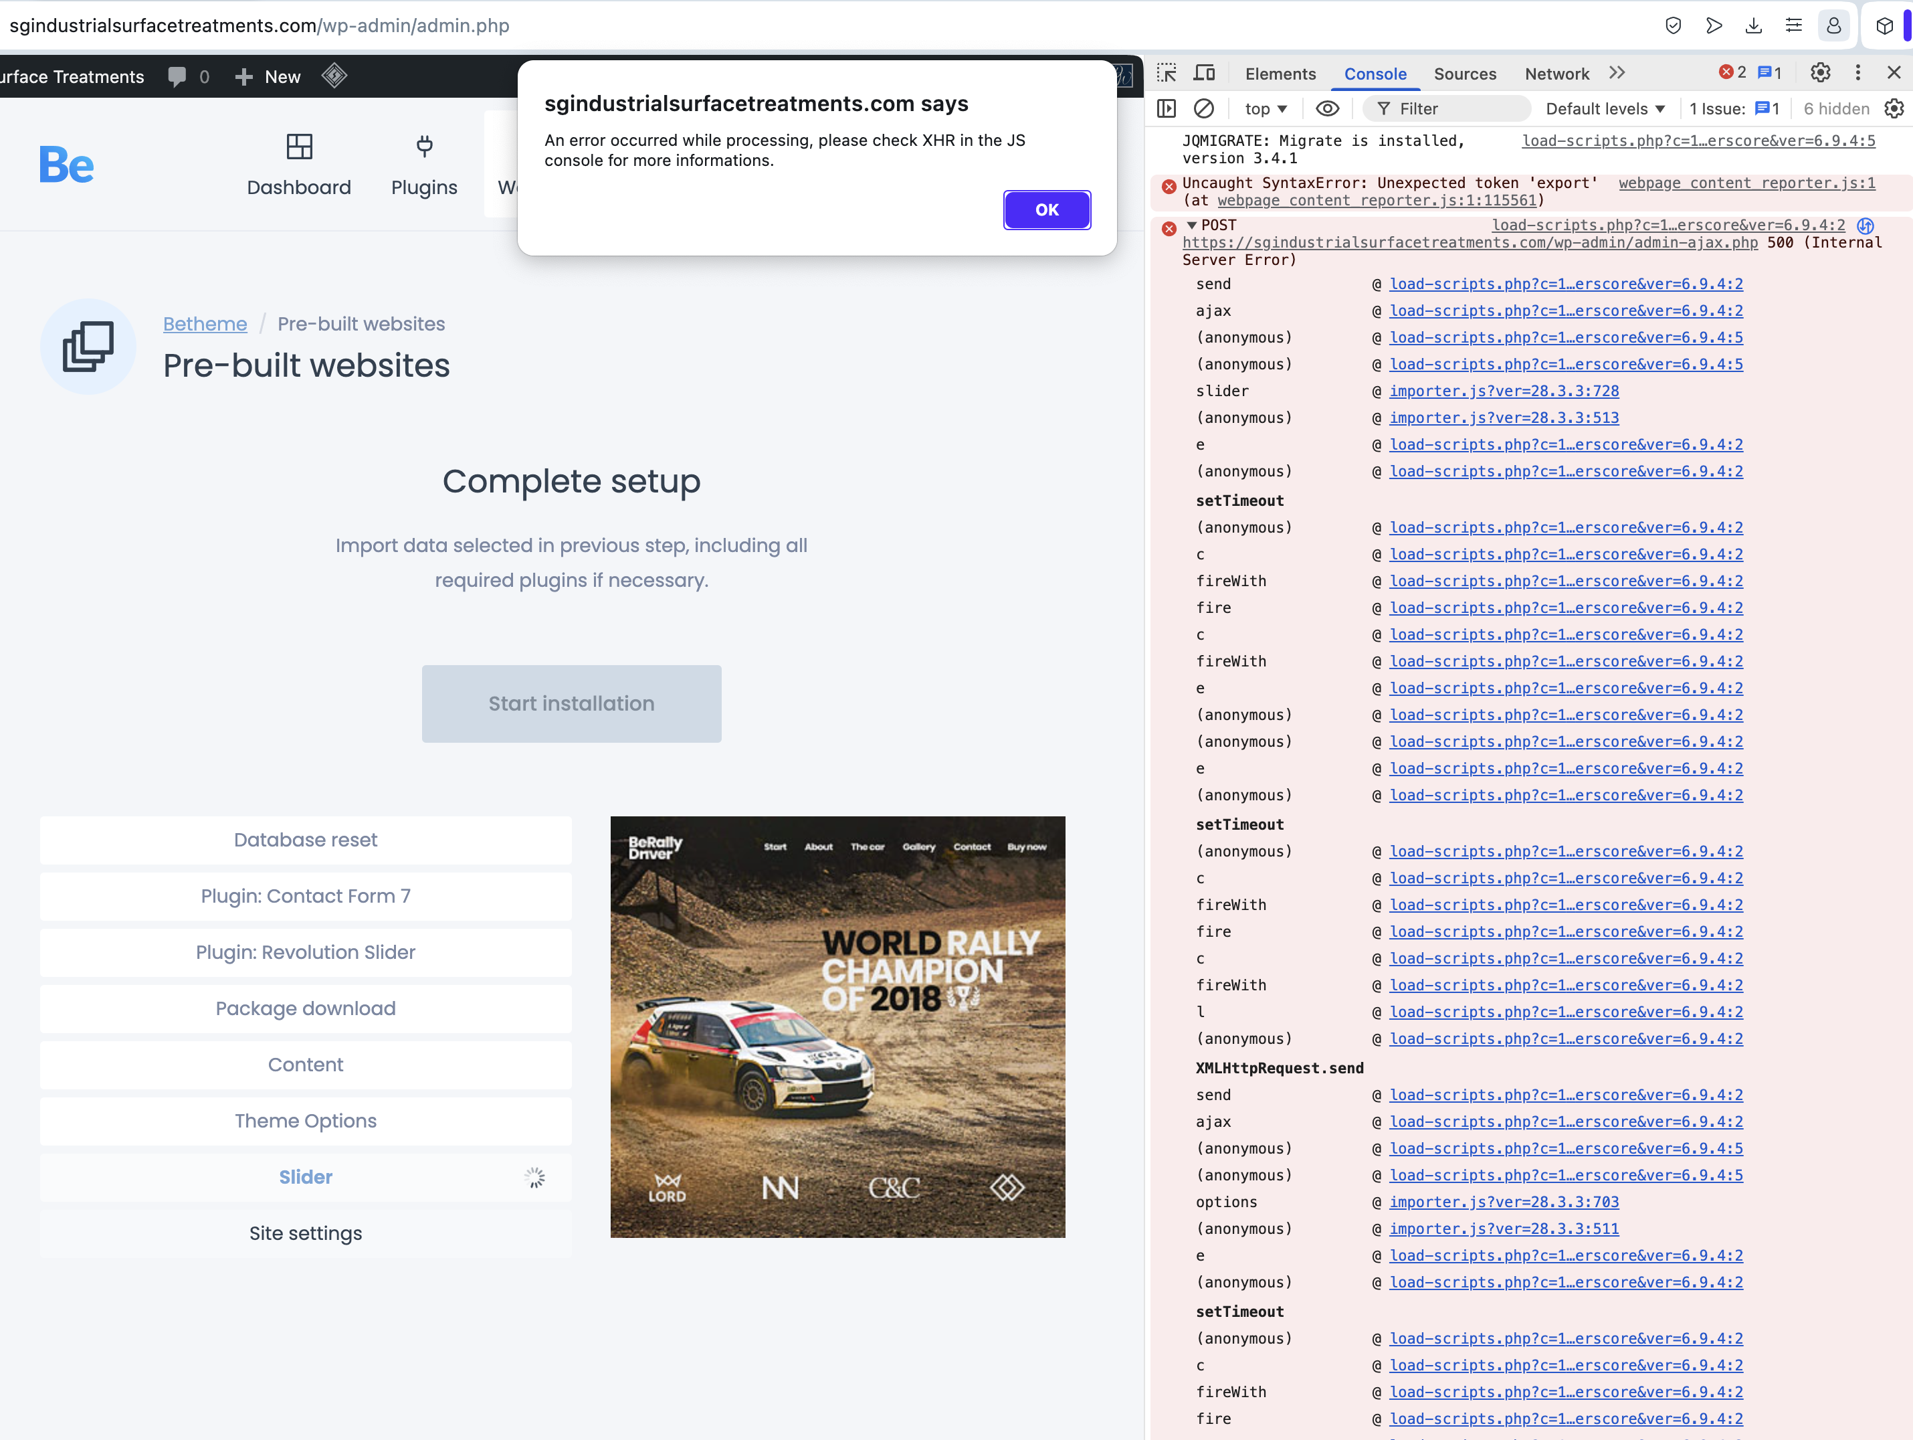Viewport: 1913px width, 1440px height.
Task: Toggle console sidebar panel icon
Action: [x=1167, y=109]
